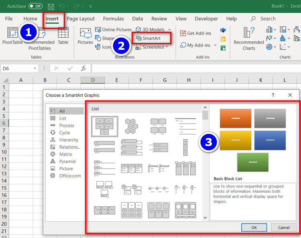Select the Office.com category

(x=66, y=176)
